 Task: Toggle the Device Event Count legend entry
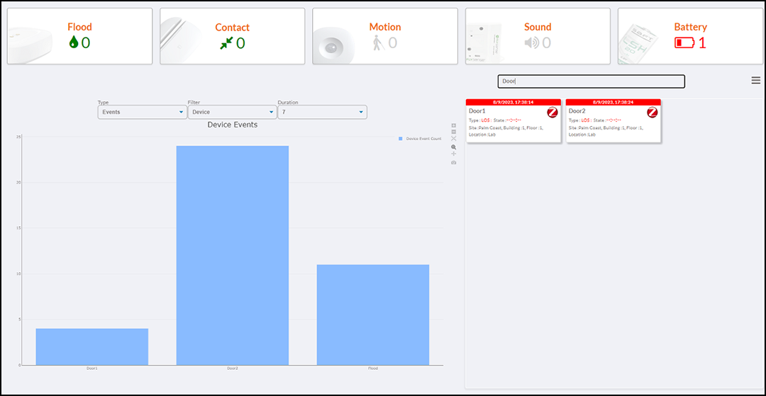420,139
